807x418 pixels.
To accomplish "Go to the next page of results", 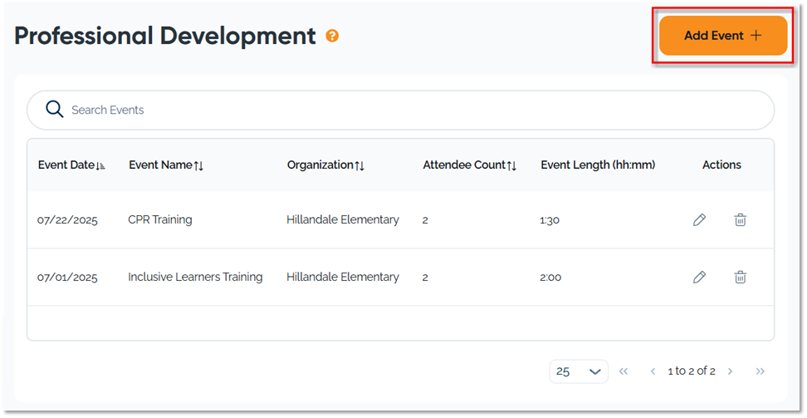I will pyautogui.click(x=731, y=371).
